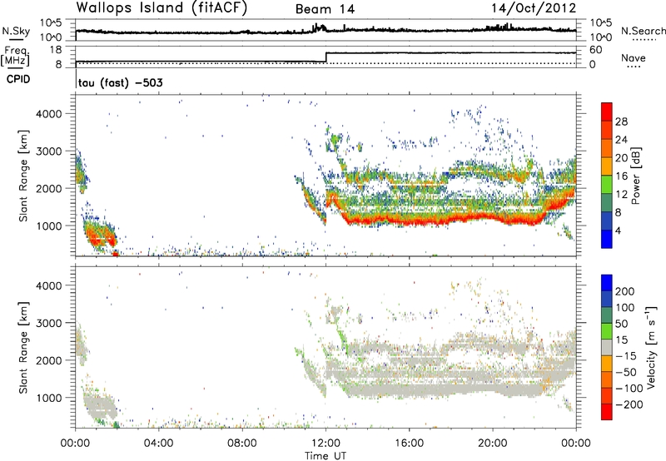Click the '18' frequency axis tick
This screenshot has height=461, width=666.
55,50
